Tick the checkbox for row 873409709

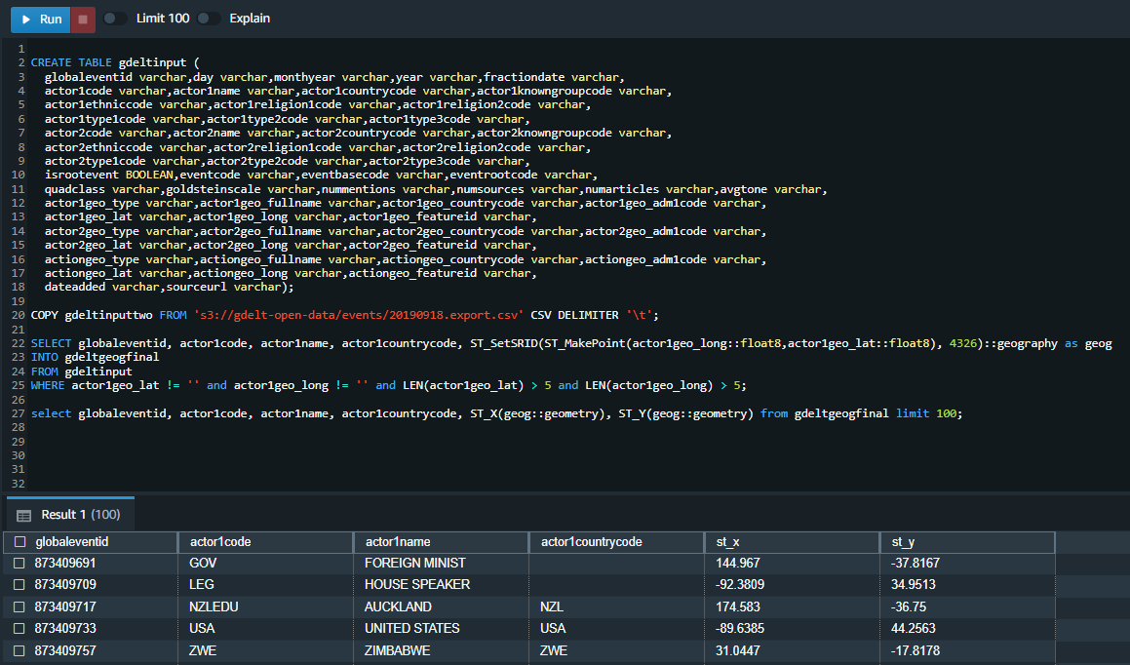tap(19, 585)
